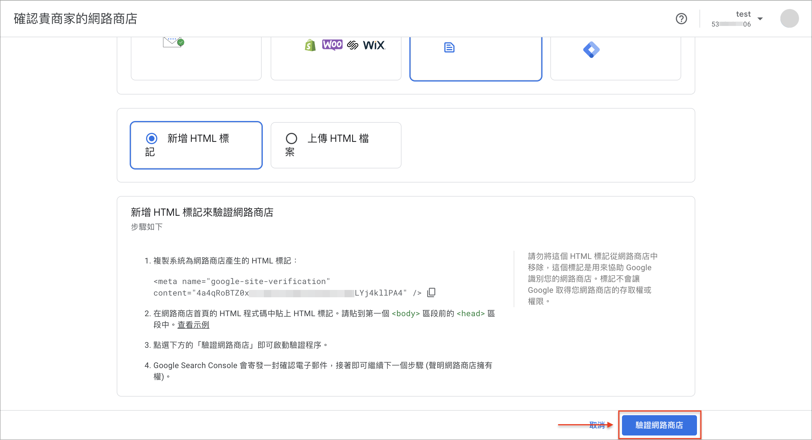The image size is (812, 440).
Task: Choose the Wix logo
Action: click(x=374, y=45)
